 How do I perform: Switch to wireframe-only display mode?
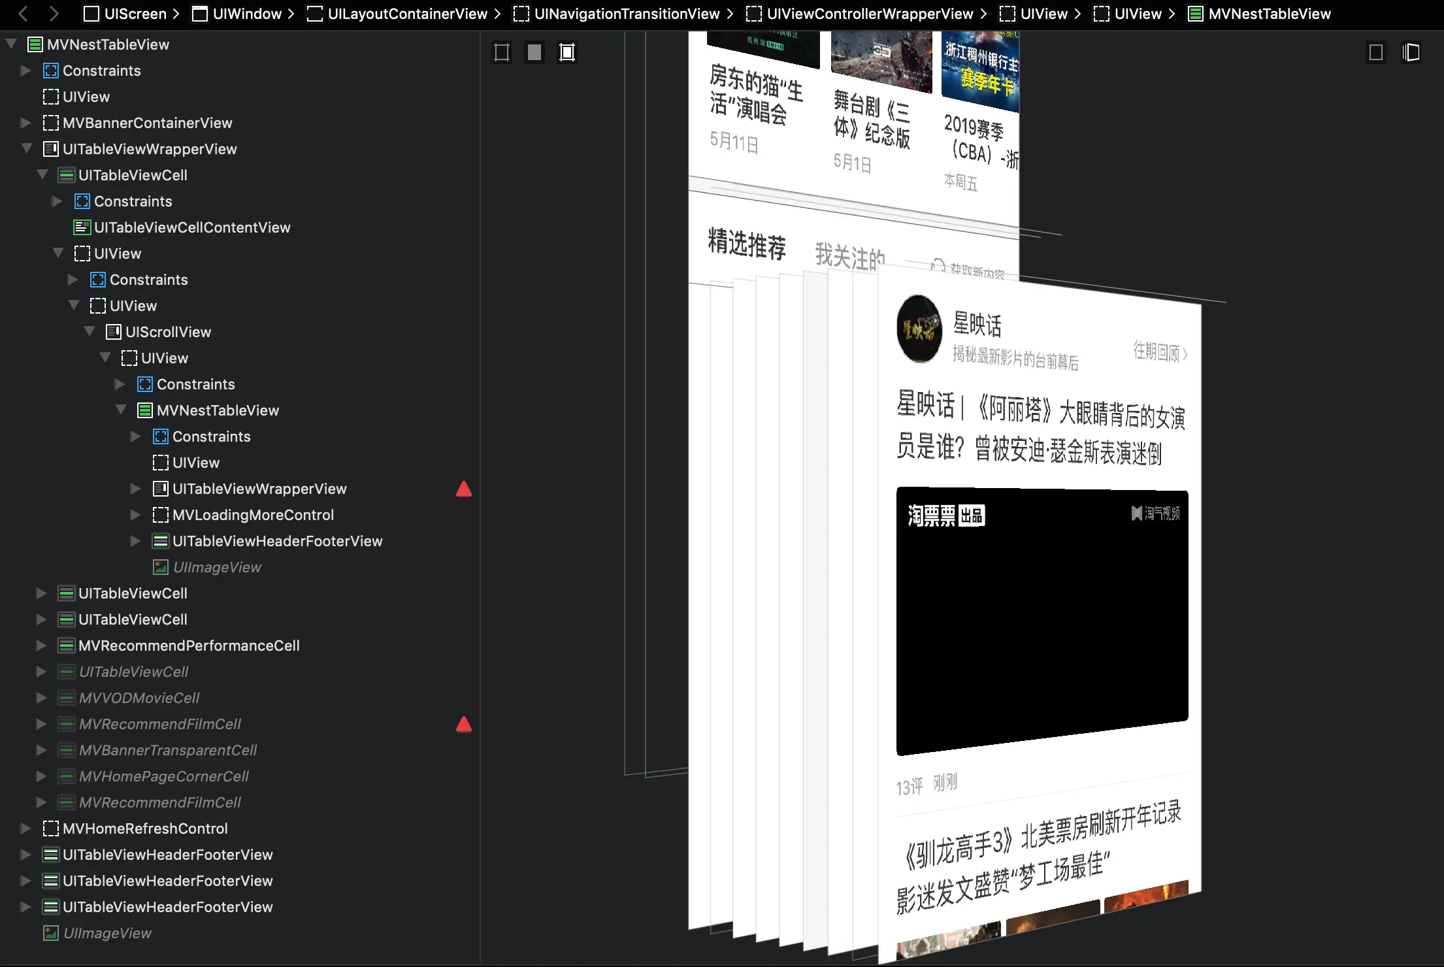click(502, 52)
